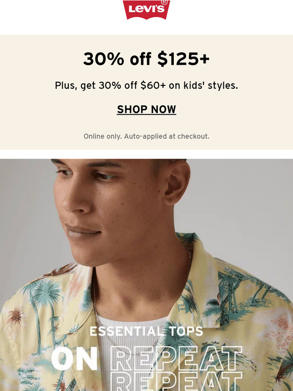Select the kids' styles 30% off text
293x391 pixels.
point(146,85)
